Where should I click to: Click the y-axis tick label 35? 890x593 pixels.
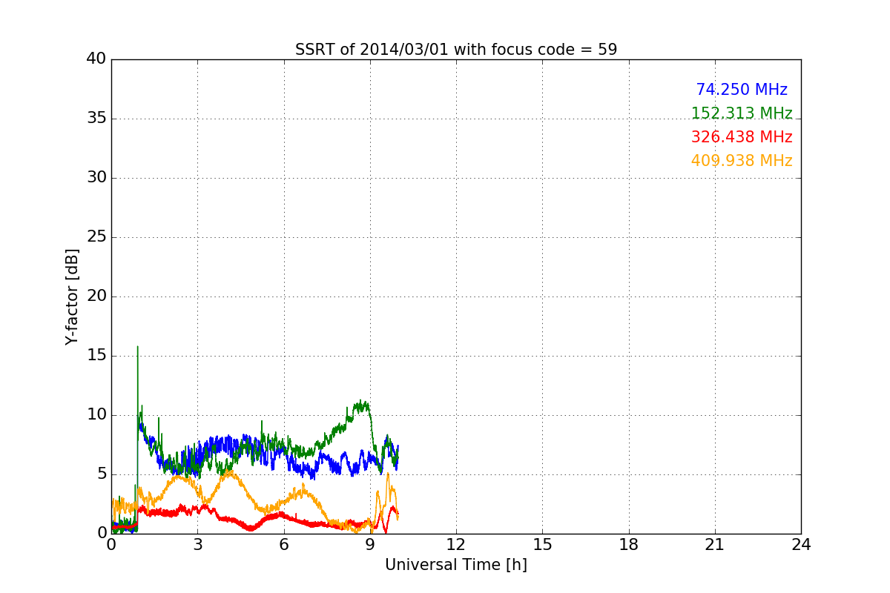click(x=96, y=119)
